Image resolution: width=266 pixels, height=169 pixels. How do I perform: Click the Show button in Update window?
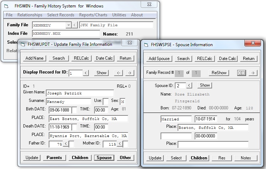[x=102, y=73]
